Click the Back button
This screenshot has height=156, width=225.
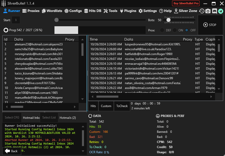coord(12,151)
